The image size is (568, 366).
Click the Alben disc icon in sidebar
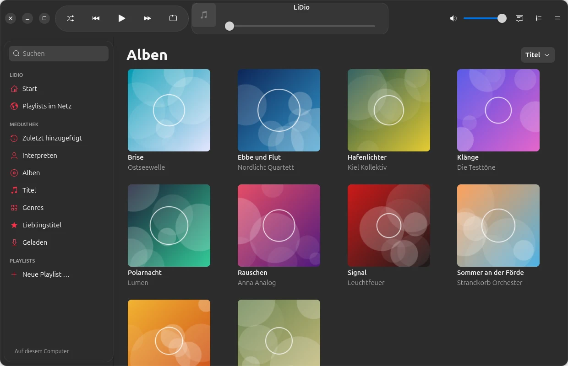click(x=14, y=173)
